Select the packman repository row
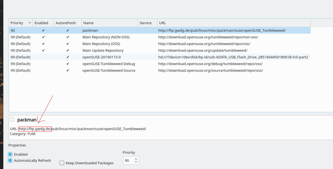Viewport: 333px width, 169px height. [160, 30]
